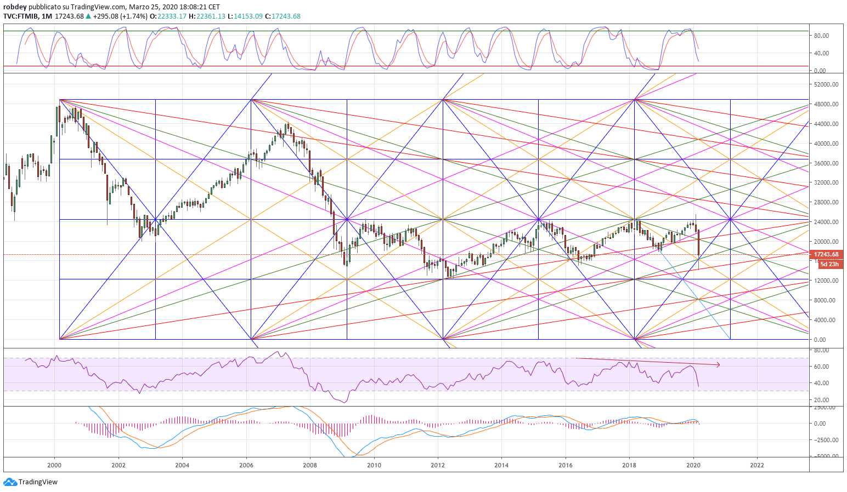Click the close value C:17243.68
The height and width of the screenshot is (492, 847).
click(283, 16)
